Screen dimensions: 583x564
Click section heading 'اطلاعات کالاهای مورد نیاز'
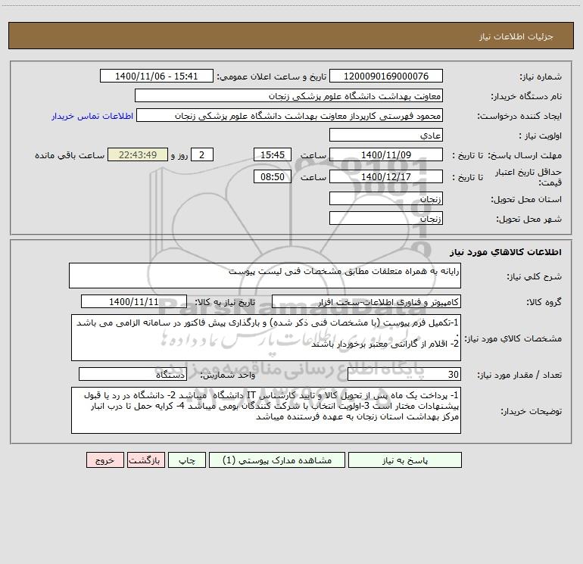tap(506, 251)
